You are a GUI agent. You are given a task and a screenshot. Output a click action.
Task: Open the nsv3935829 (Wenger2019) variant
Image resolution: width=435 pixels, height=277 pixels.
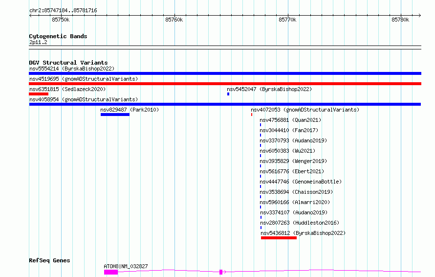[x=293, y=161]
